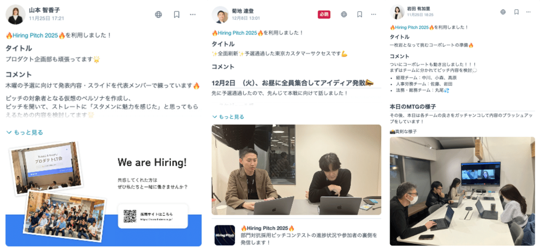Viewport: 540px width, 250px height.
Task: Click globe icon on 菊地 達登's post
Action: pyautogui.click(x=344, y=15)
